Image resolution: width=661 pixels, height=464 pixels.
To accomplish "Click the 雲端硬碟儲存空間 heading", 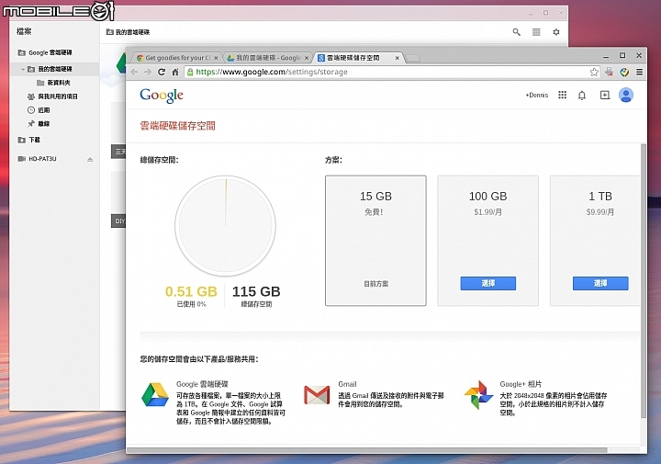I will coord(177,126).
